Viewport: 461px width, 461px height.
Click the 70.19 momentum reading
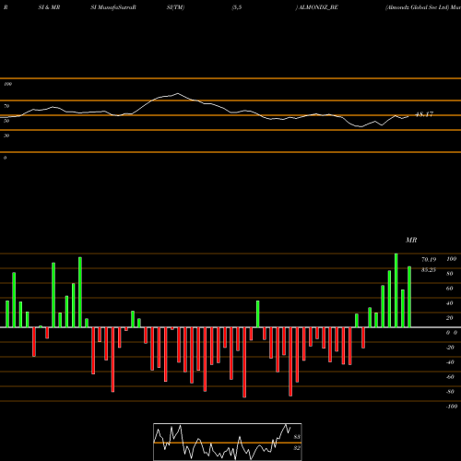coord(429,260)
